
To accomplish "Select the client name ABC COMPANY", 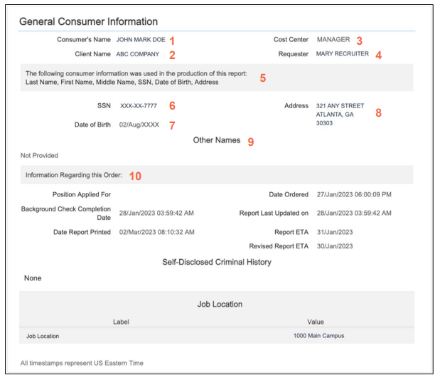I will click(137, 54).
